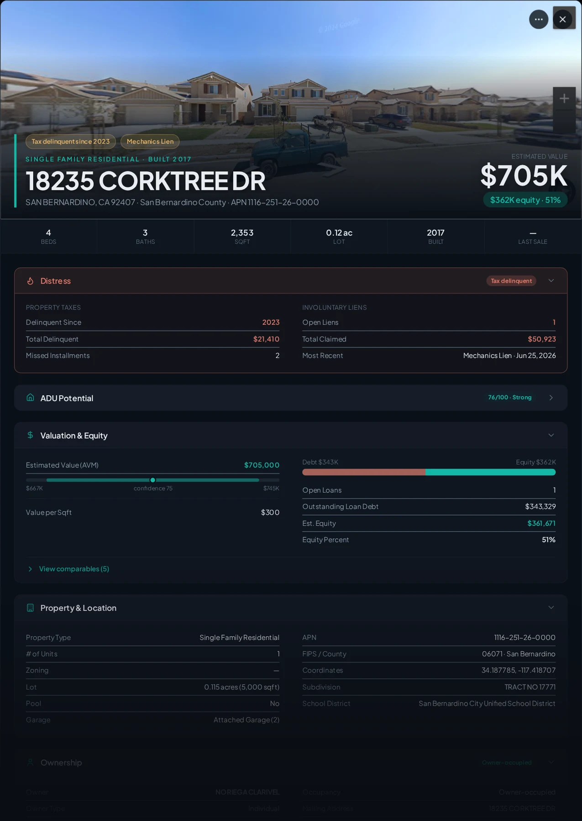The width and height of the screenshot is (582, 821).
Task: Click the 4 BEDS stat
Action: (48, 236)
